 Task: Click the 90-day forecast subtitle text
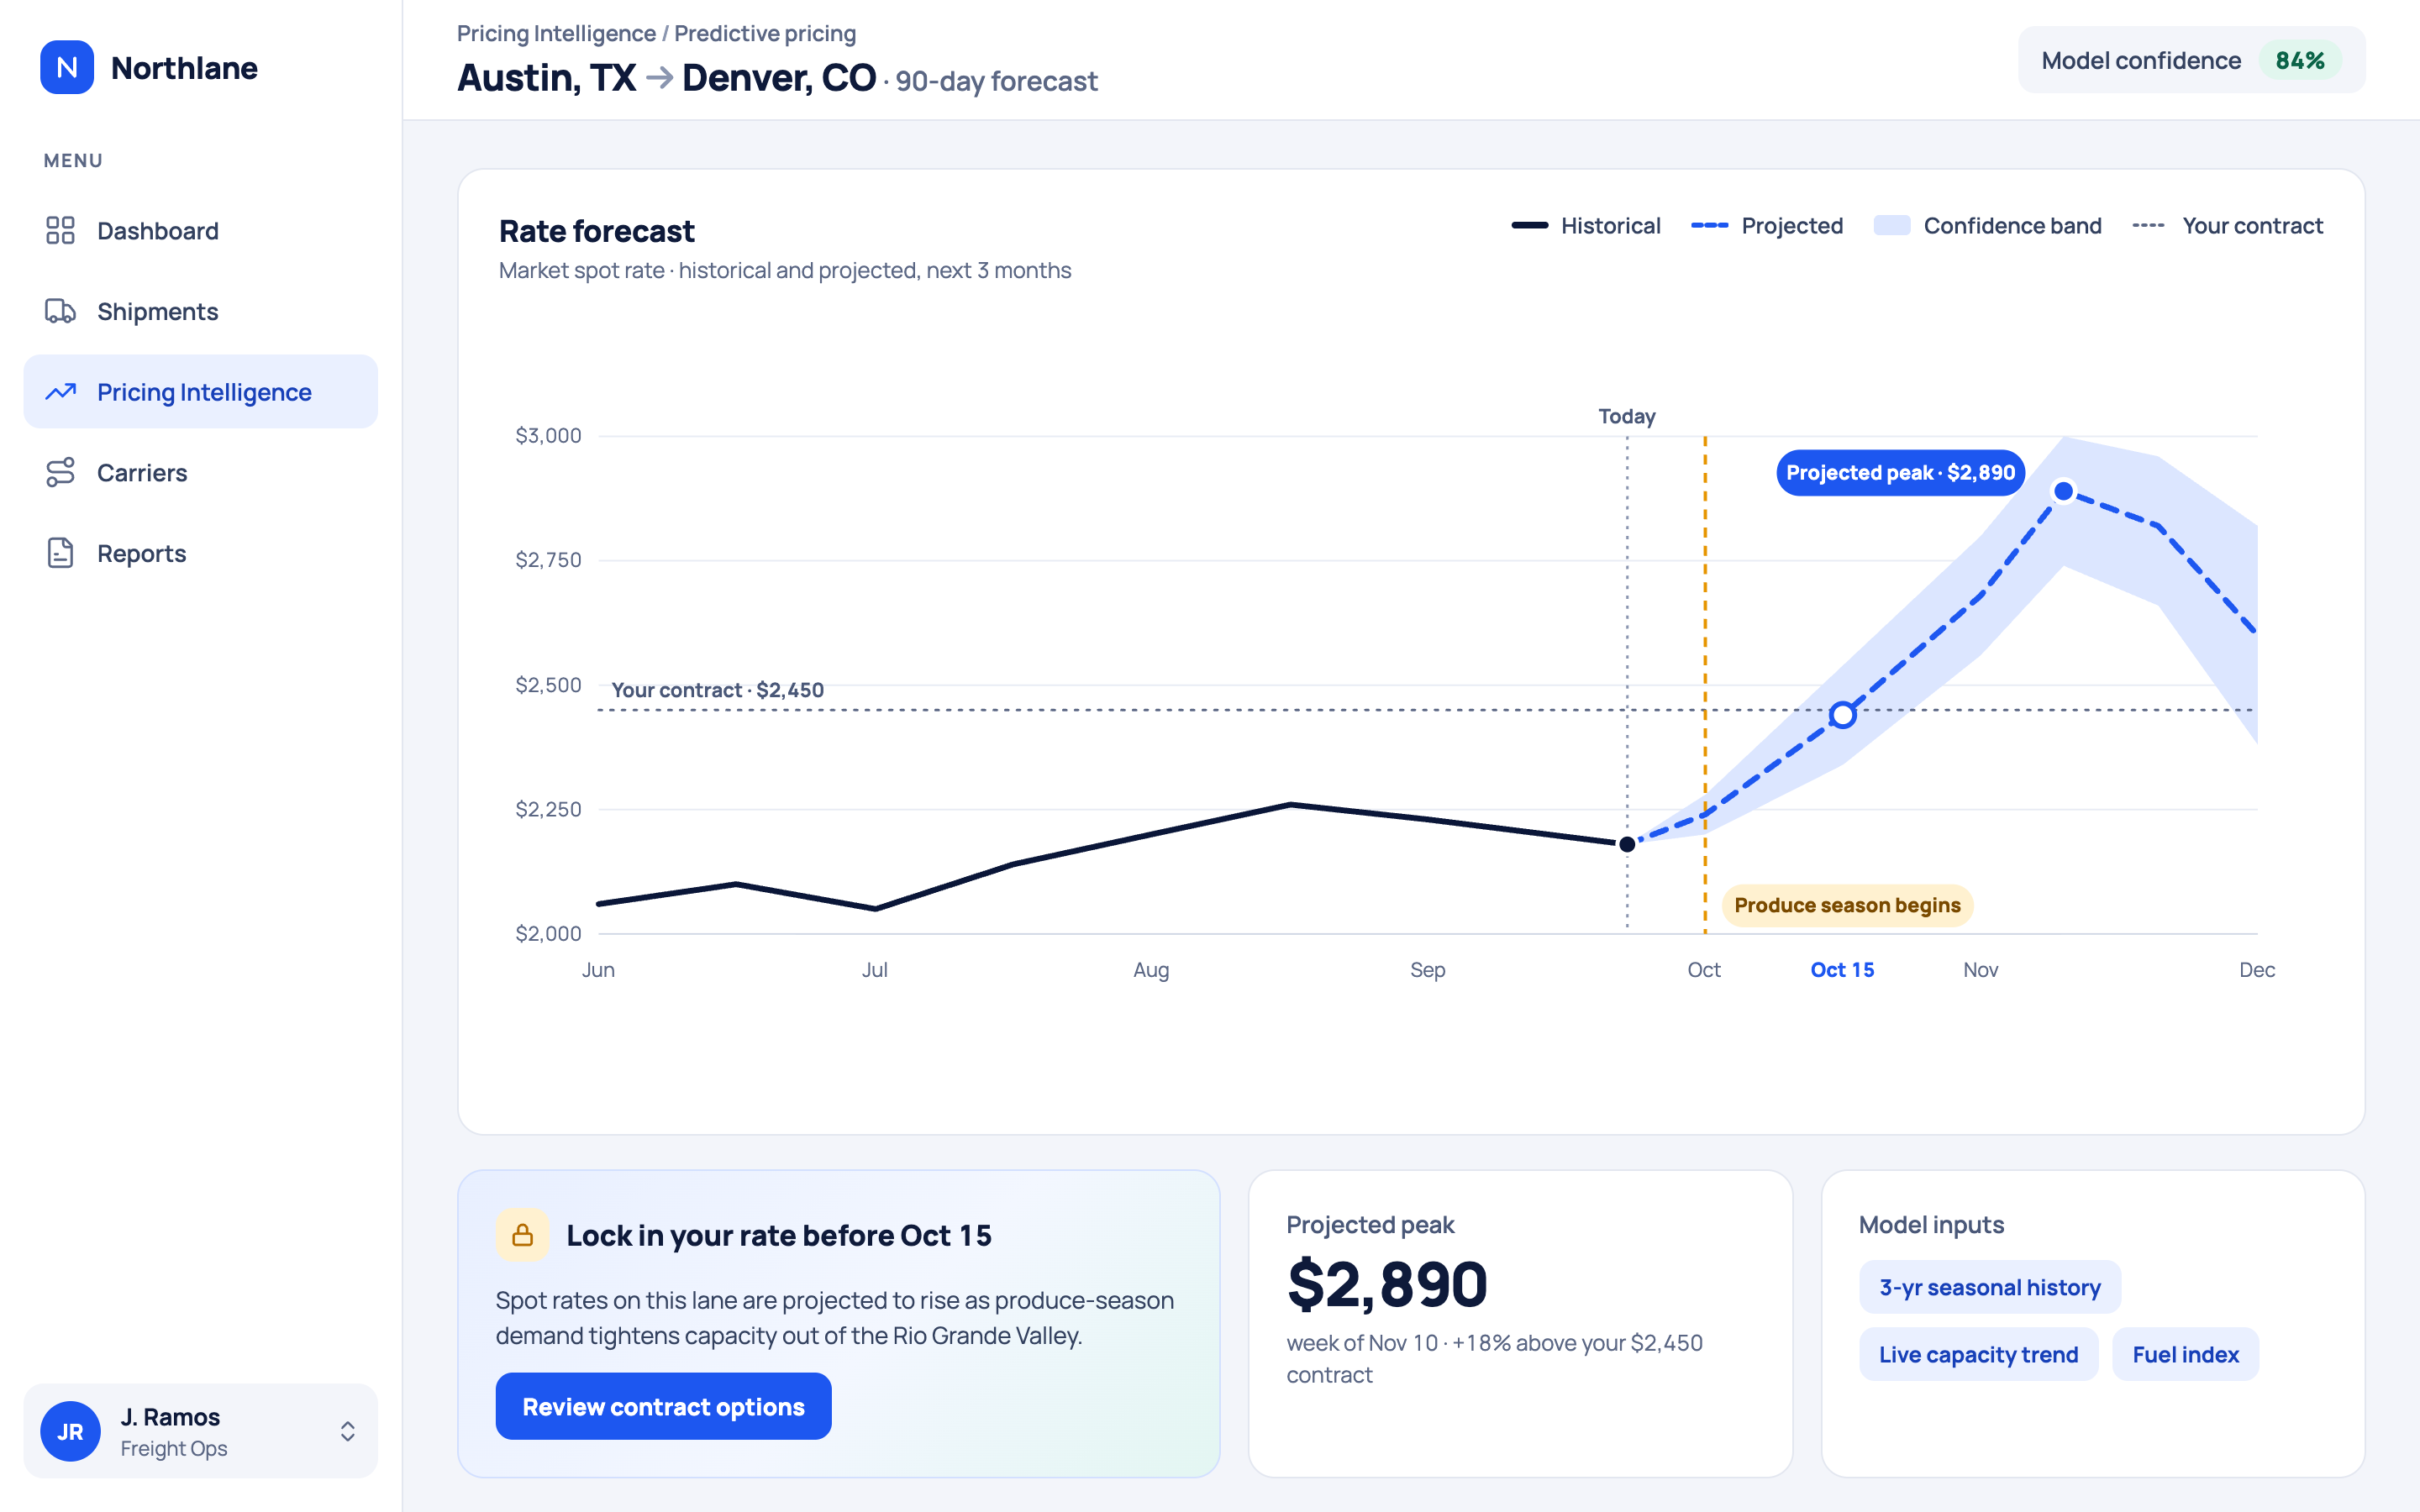[996, 80]
